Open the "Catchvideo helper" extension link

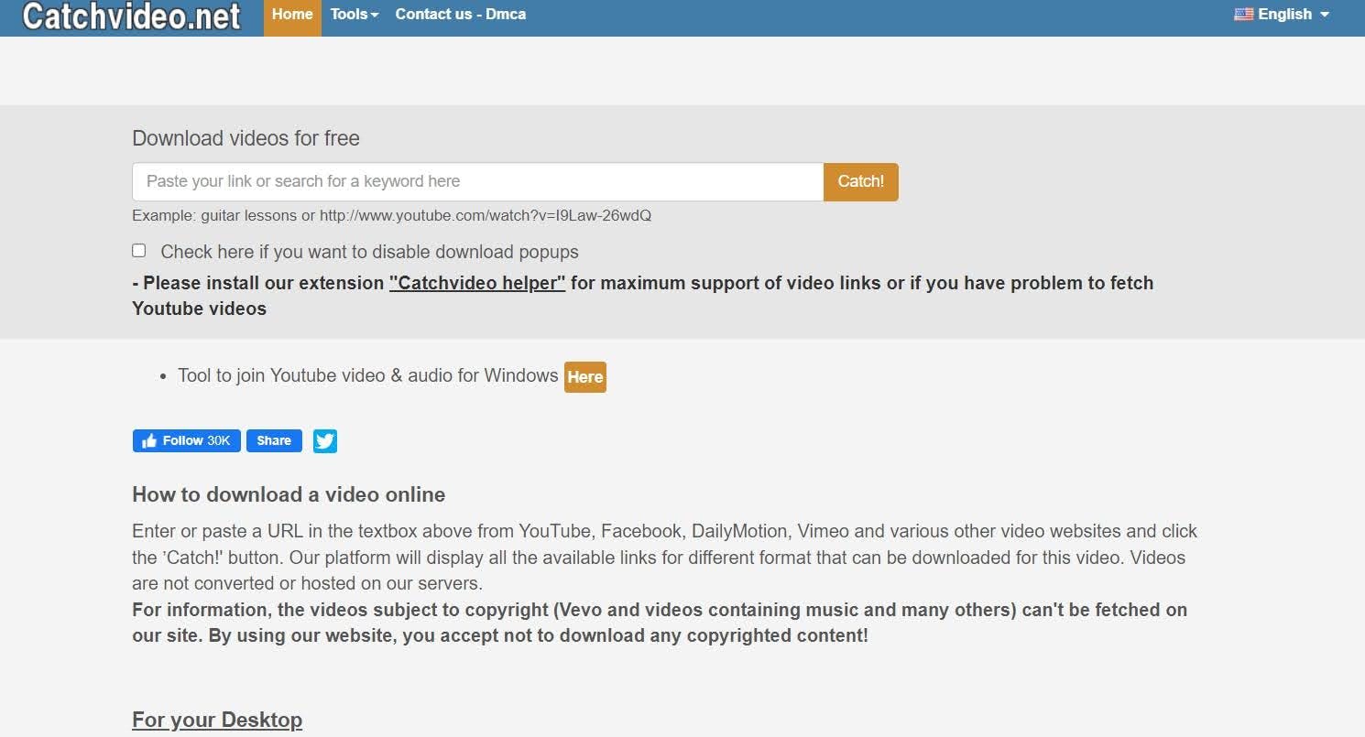(x=477, y=283)
